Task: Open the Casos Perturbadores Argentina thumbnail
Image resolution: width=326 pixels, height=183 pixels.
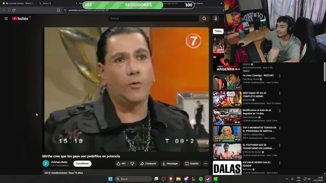Action: coord(227,64)
